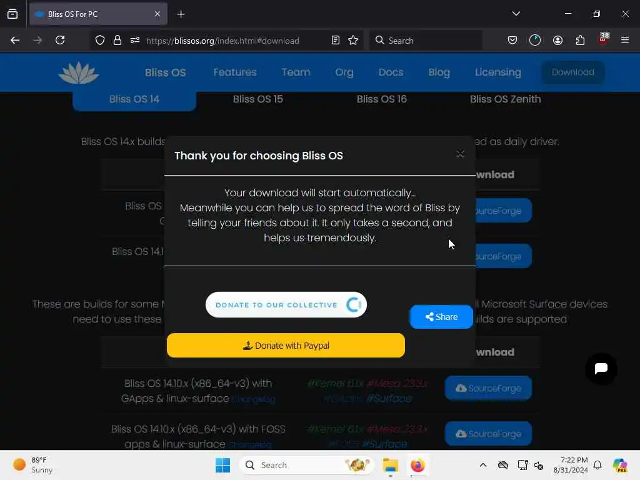Open the Firefox account icon
The image size is (640, 480).
coord(557,41)
